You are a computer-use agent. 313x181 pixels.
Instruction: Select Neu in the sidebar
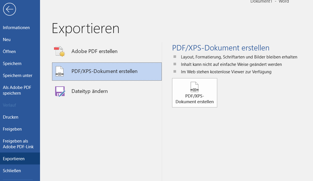pos(20,40)
